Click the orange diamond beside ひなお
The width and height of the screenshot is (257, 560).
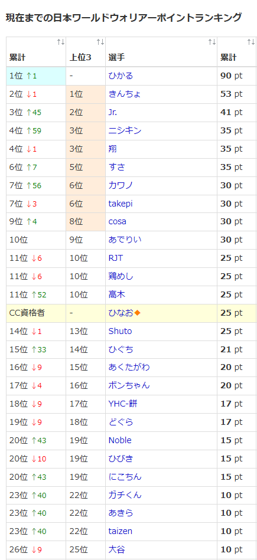pos(137,313)
